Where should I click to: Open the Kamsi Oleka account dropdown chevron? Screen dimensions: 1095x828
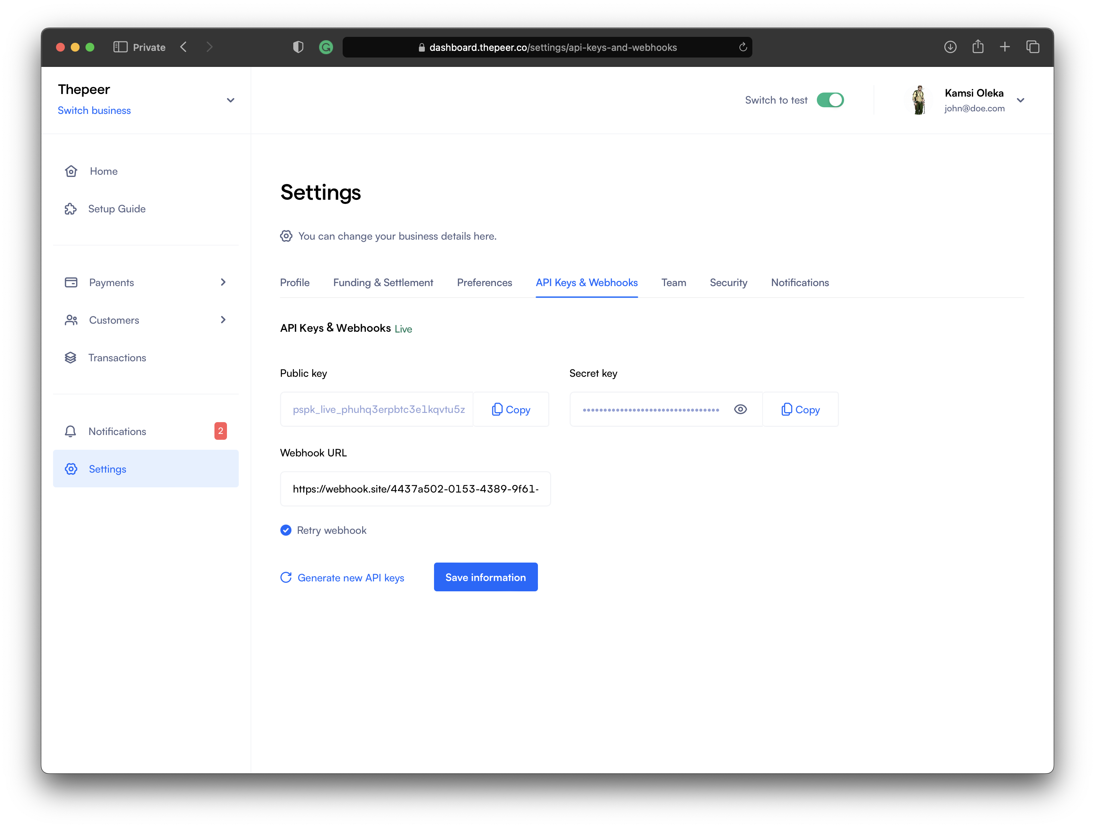click(x=1021, y=100)
